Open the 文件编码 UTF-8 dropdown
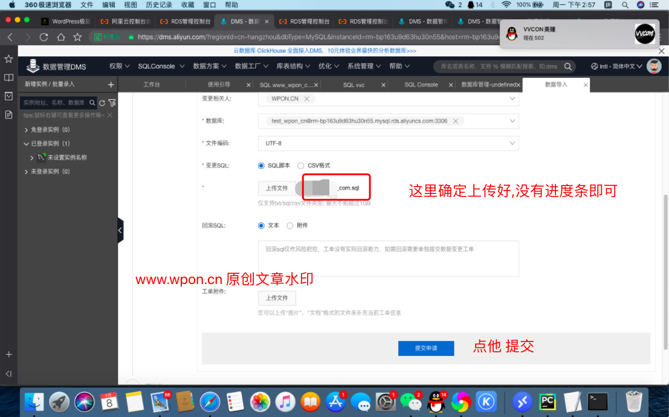669x417 pixels. pos(388,143)
